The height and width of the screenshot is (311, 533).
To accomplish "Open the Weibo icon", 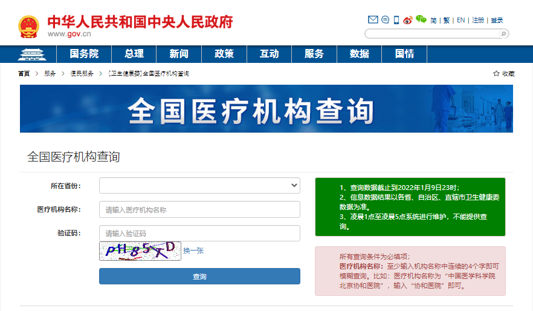I will tap(407, 20).
